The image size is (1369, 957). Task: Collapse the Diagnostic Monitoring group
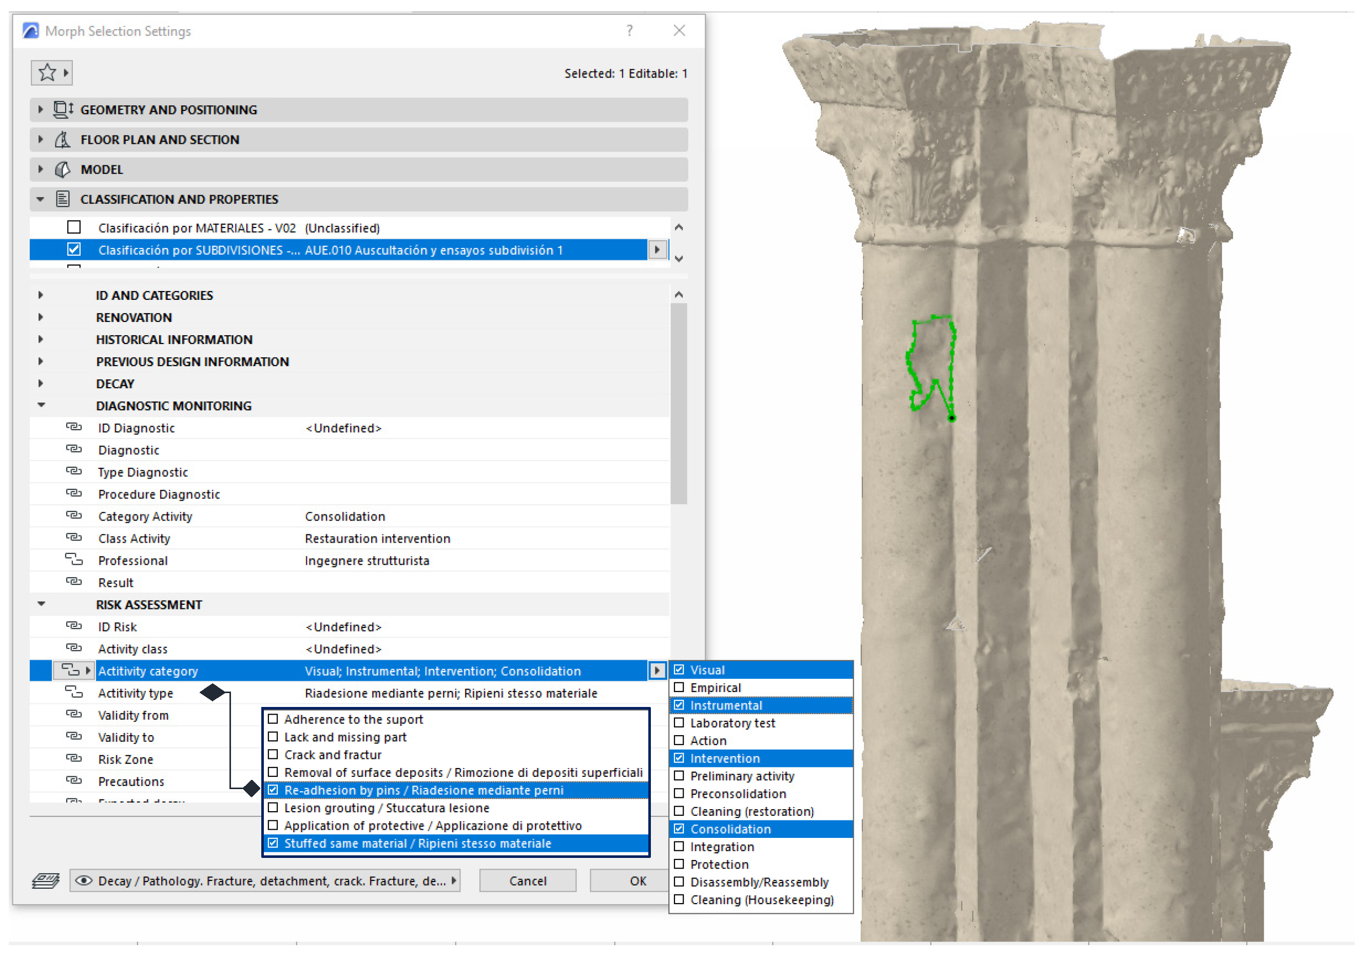[x=41, y=405]
